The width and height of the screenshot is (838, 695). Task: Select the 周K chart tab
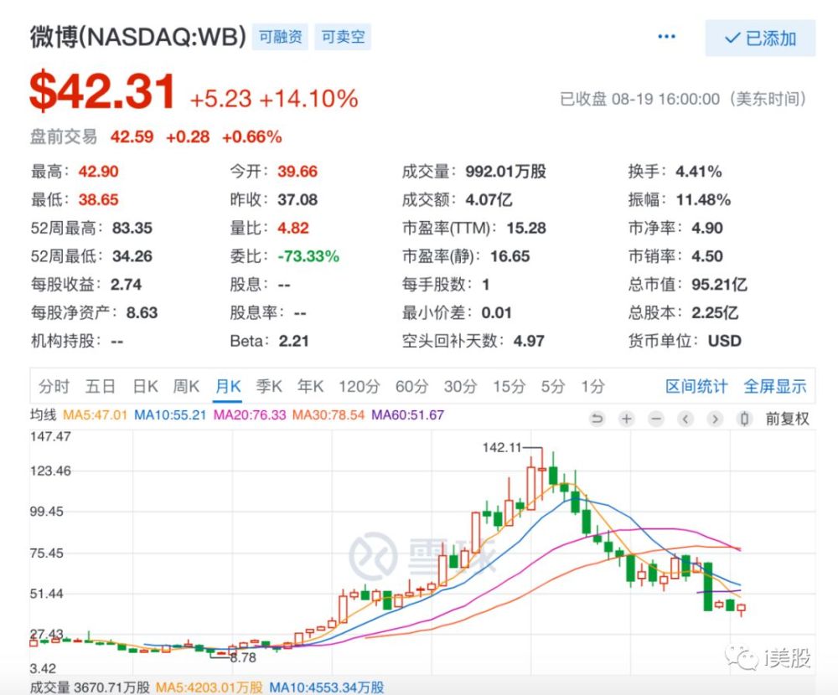coord(186,386)
